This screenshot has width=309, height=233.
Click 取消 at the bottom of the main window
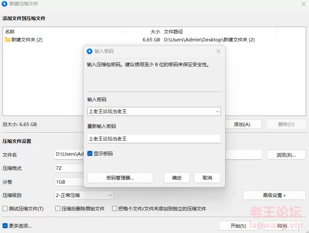point(282,226)
